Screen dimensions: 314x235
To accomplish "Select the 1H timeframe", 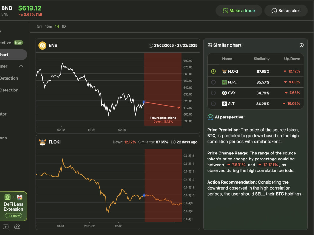I will 57,26.
